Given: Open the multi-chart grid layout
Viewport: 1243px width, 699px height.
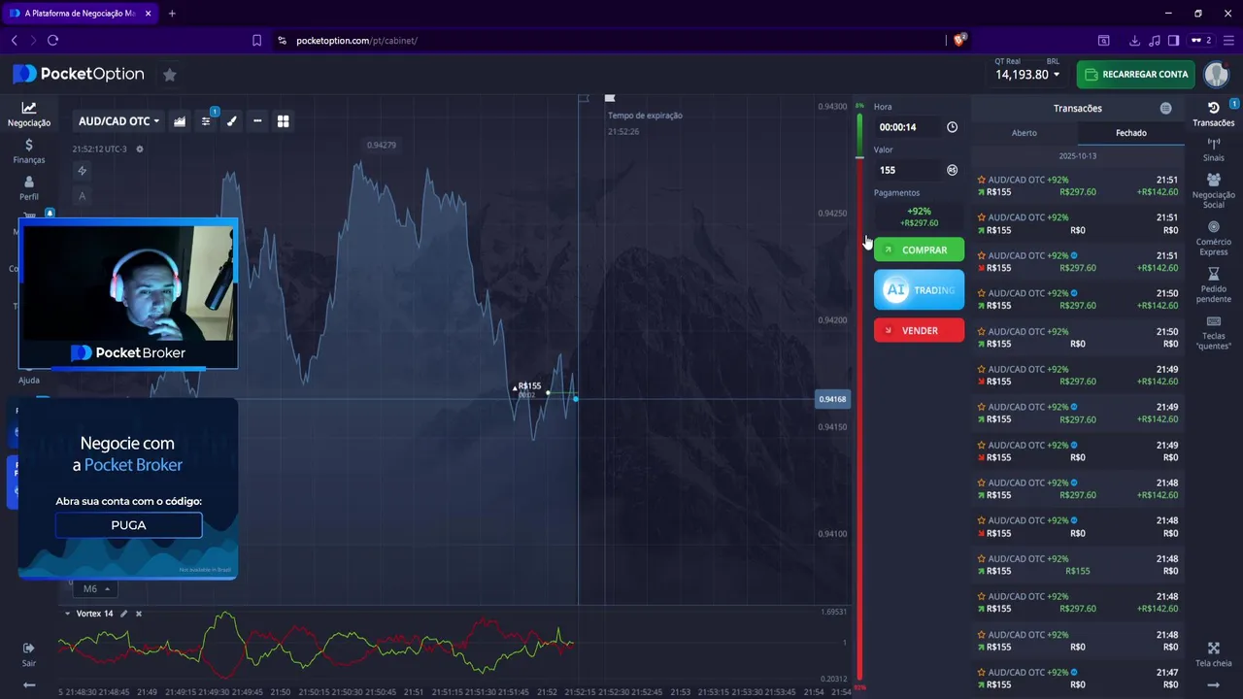Looking at the screenshot, I should click(x=284, y=121).
